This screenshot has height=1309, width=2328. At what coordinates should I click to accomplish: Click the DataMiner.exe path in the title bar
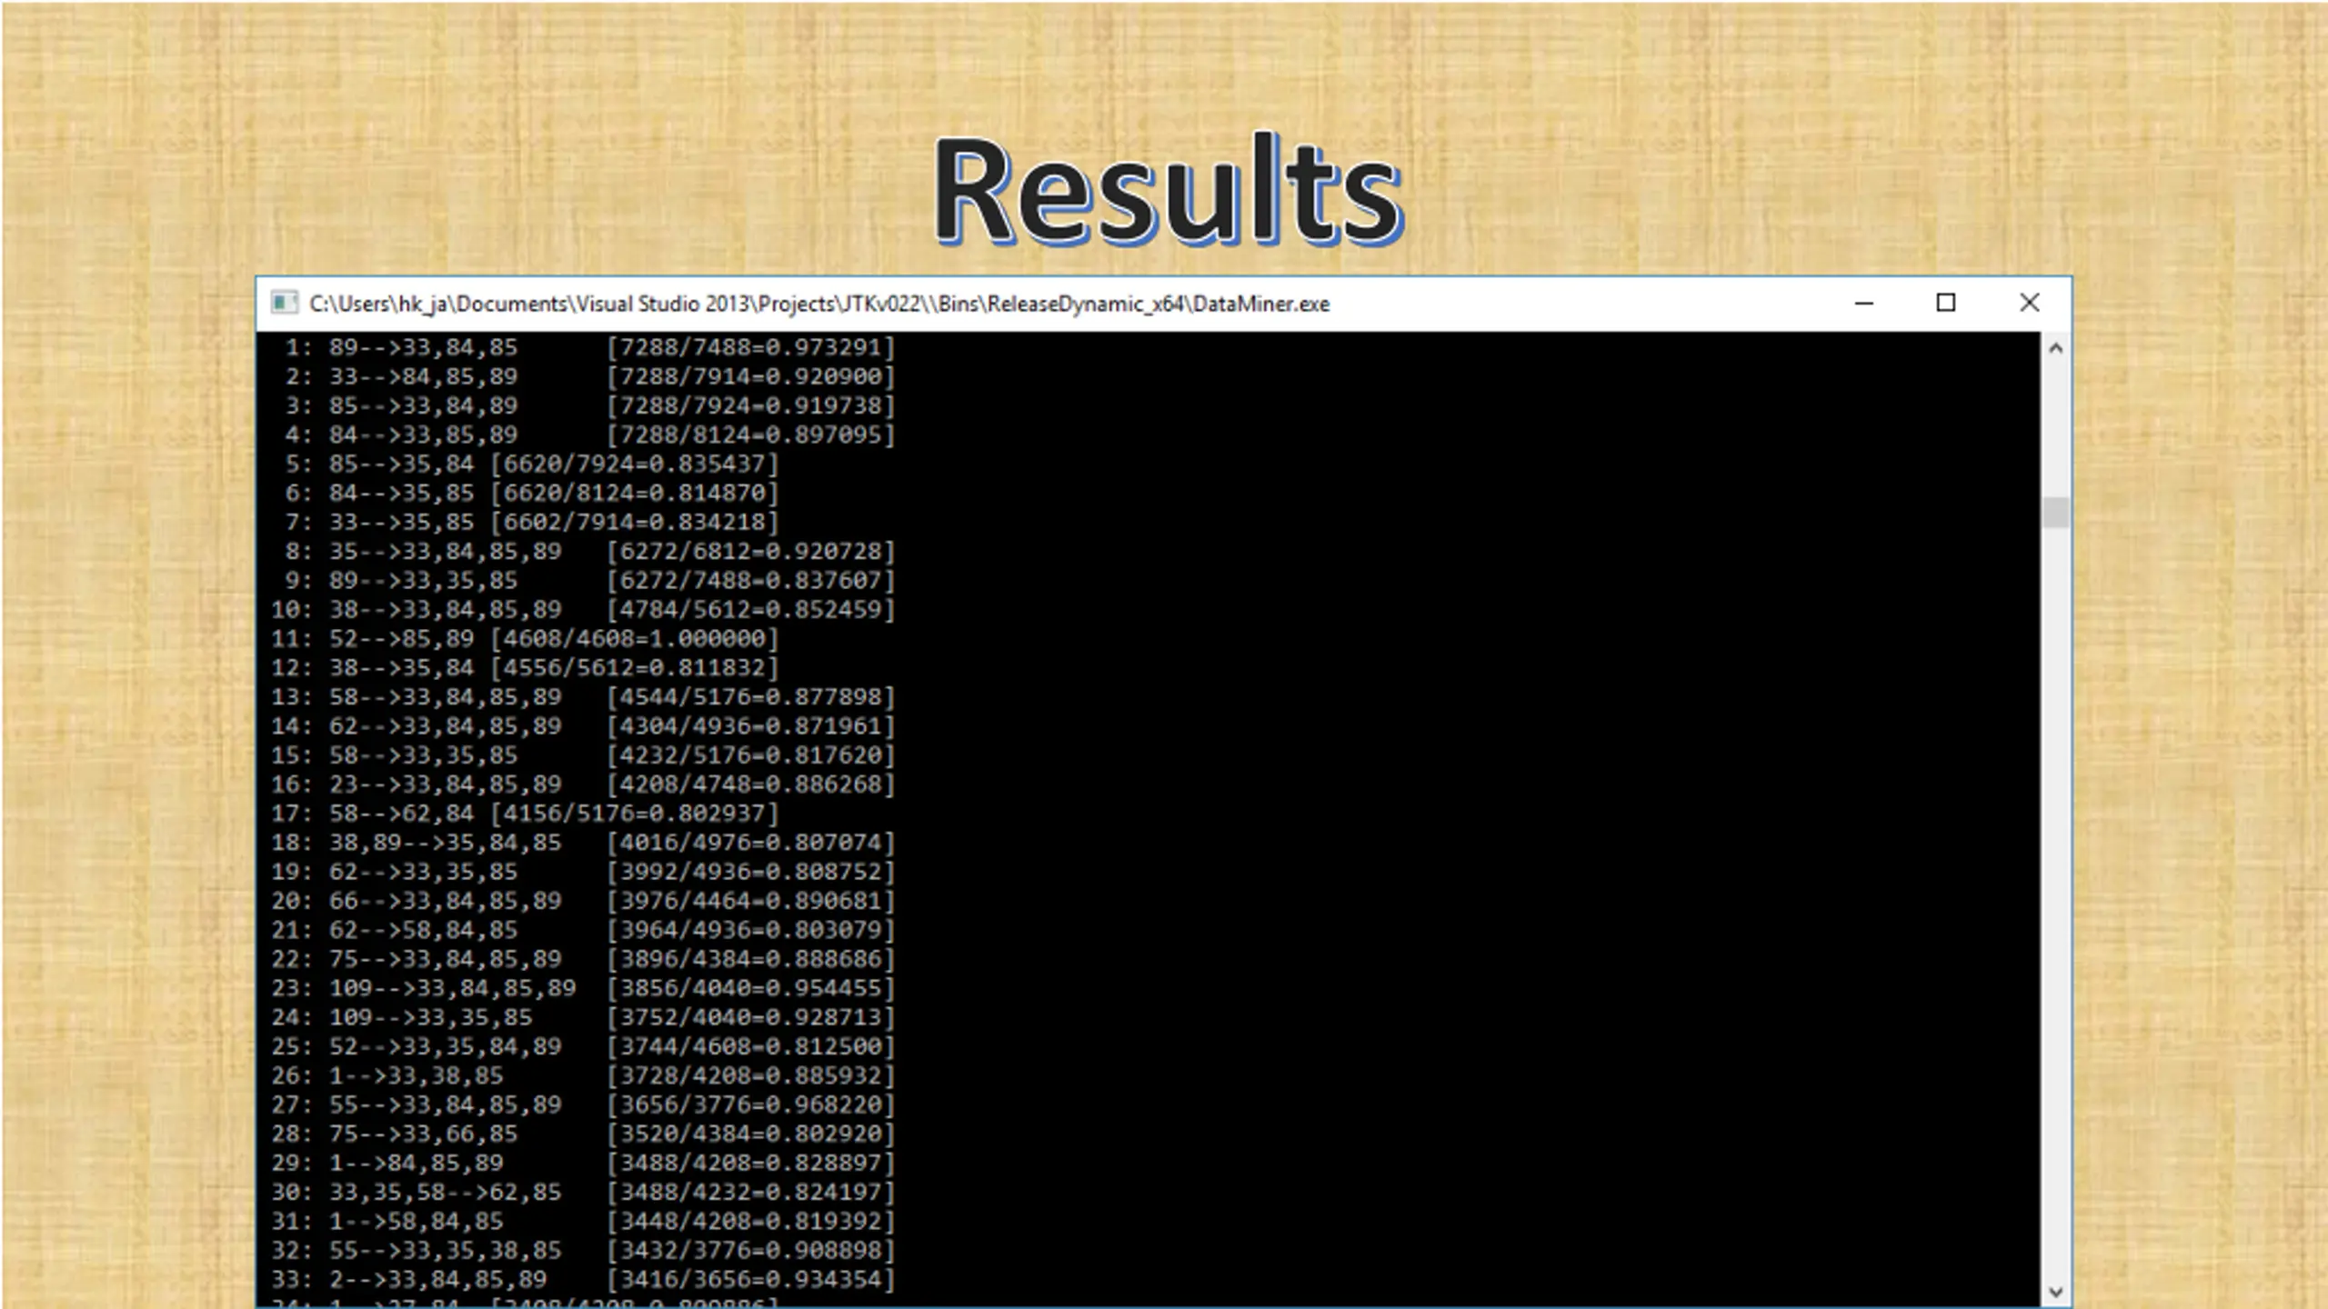[x=818, y=304]
